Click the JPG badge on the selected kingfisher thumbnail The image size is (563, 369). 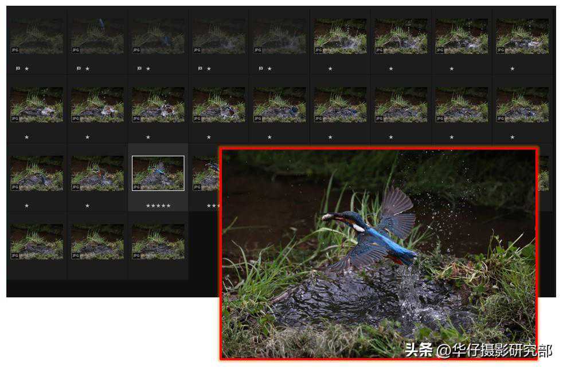[136, 187]
